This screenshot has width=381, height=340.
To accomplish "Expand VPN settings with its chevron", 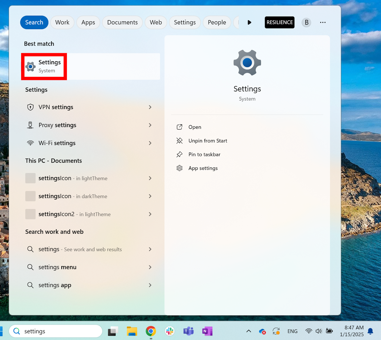I will click(x=150, y=107).
